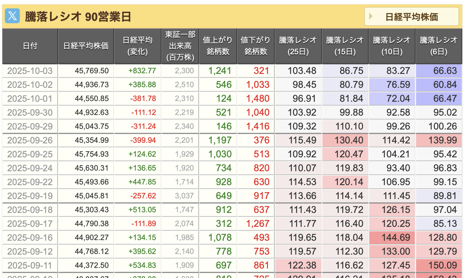Click the 騰落レシオ 90営業日 title
This screenshot has width=467, height=278.
click(x=78, y=16)
